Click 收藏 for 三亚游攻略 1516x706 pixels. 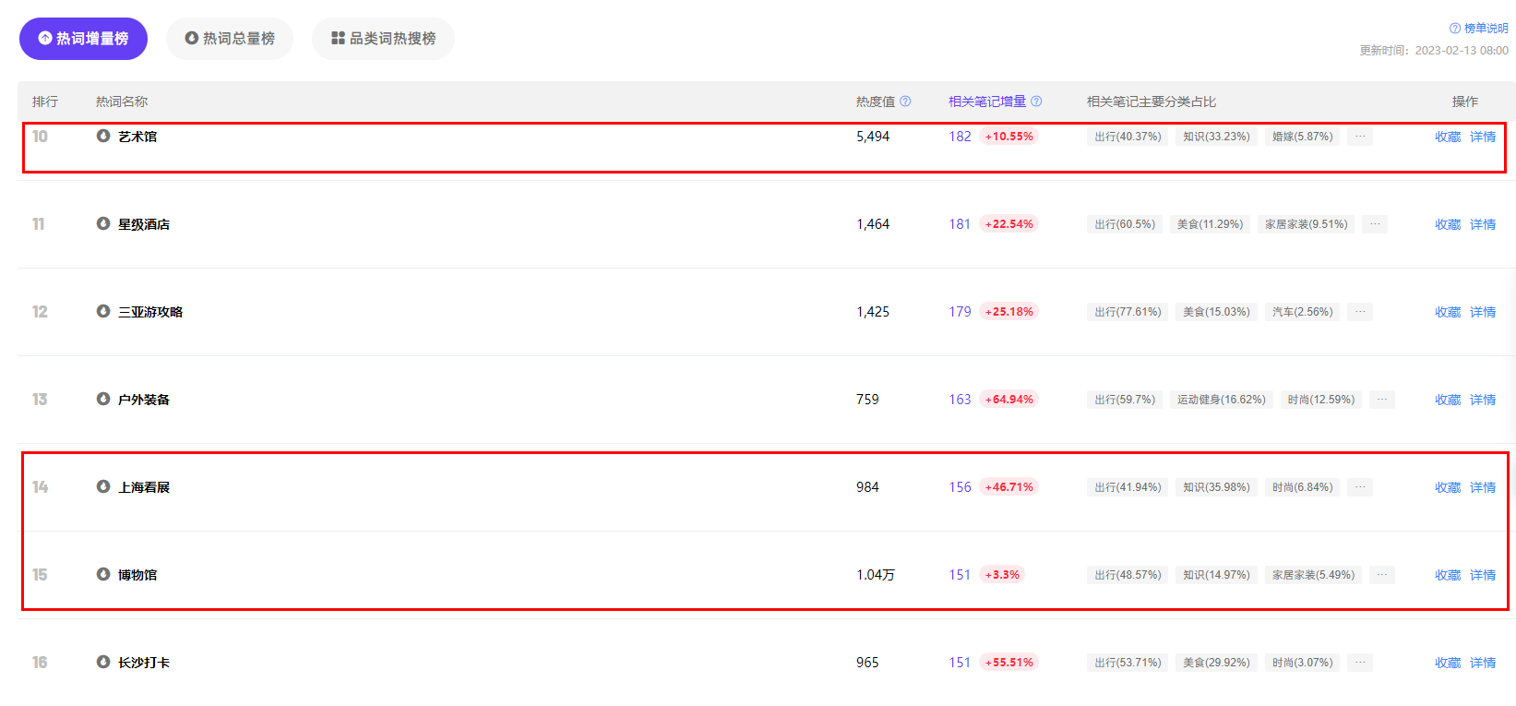click(1448, 312)
